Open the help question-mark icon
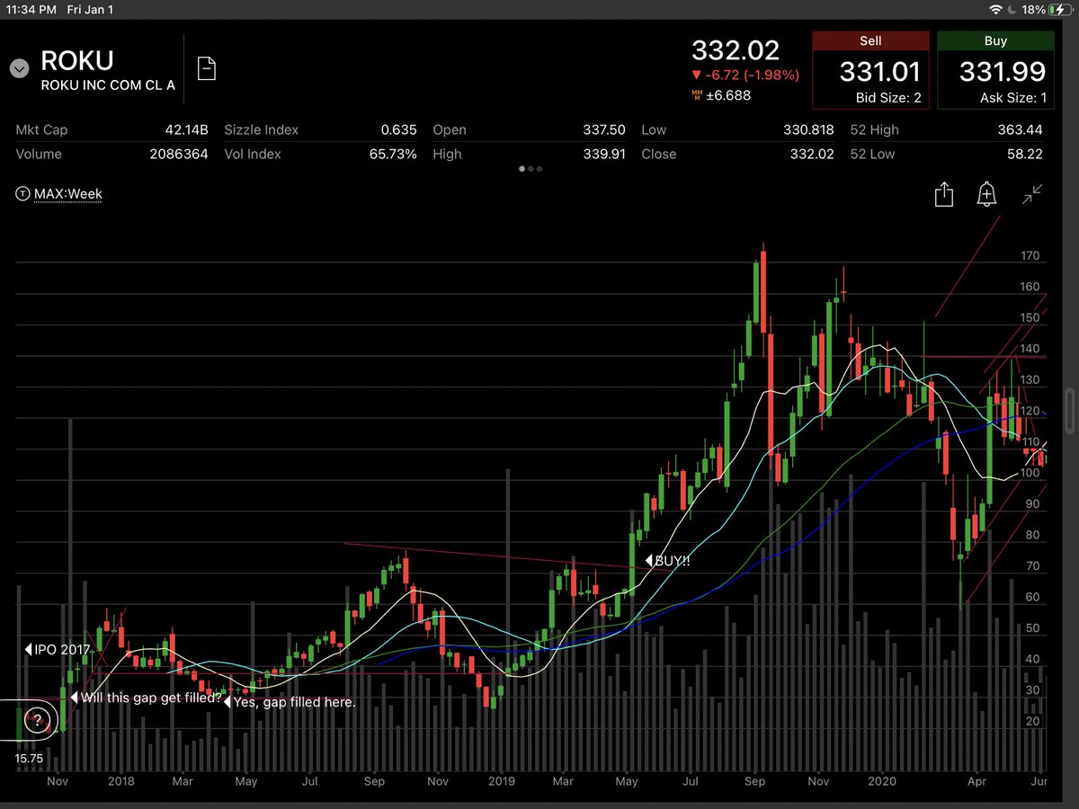Image resolution: width=1079 pixels, height=809 pixels. [x=36, y=719]
